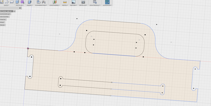This screenshot has height=106, width=211.
Task: Click the Extrude box icon under Erstellen
Action: click(17, 2)
